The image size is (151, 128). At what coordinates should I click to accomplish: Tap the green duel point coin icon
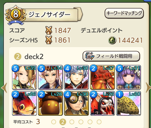click(112, 40)
